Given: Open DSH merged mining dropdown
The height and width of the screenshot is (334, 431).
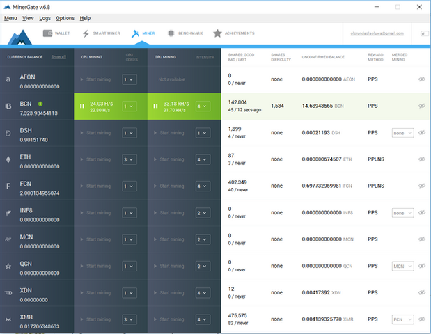Looking at the screenshot, I should [x=402, y=133].
